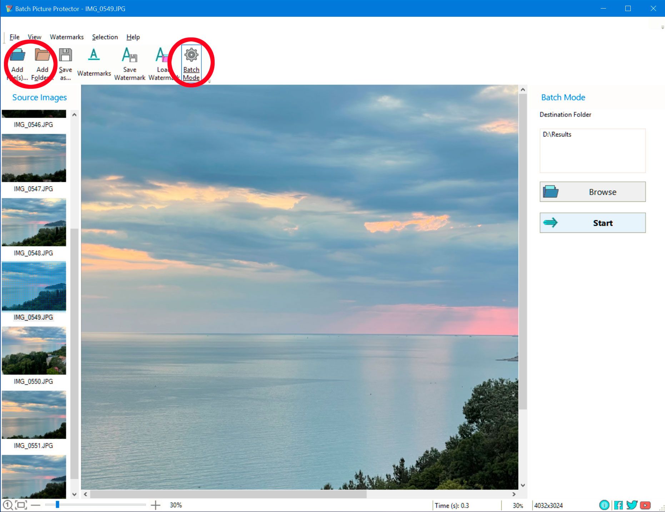Select the IMG_0548.JPG thumbnail
This screenshot has width=665, height=512.
[34, 222]
